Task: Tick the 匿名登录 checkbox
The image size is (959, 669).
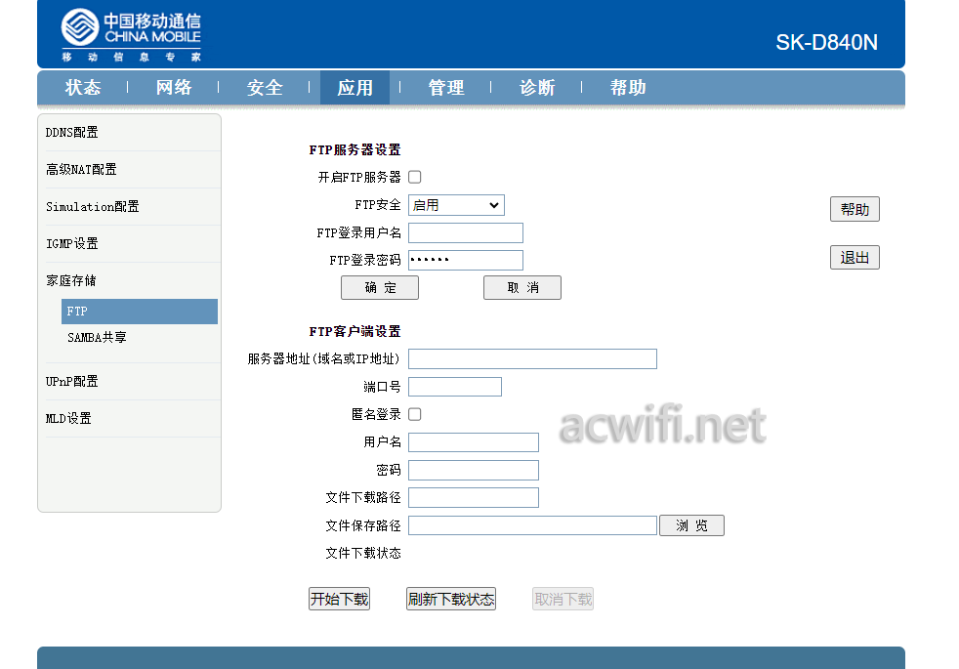Action: tap(415, 415)
